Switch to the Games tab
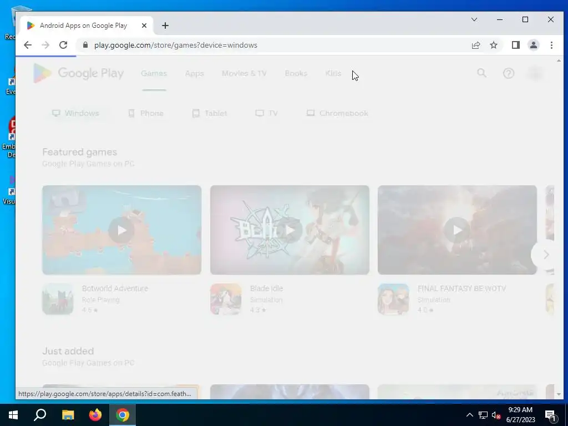The image size is (568, 426). pos(154,73)
